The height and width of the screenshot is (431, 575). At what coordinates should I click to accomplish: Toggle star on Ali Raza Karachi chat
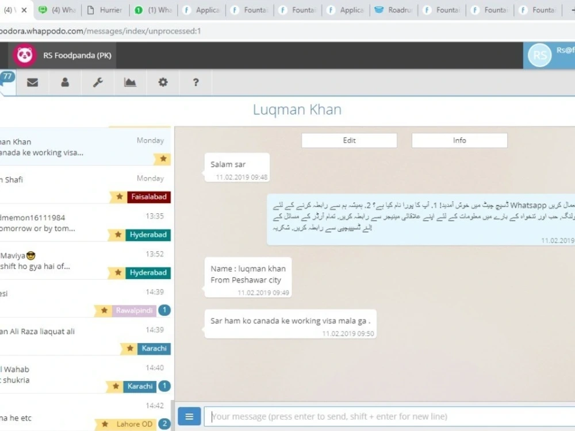click(130, 349)
